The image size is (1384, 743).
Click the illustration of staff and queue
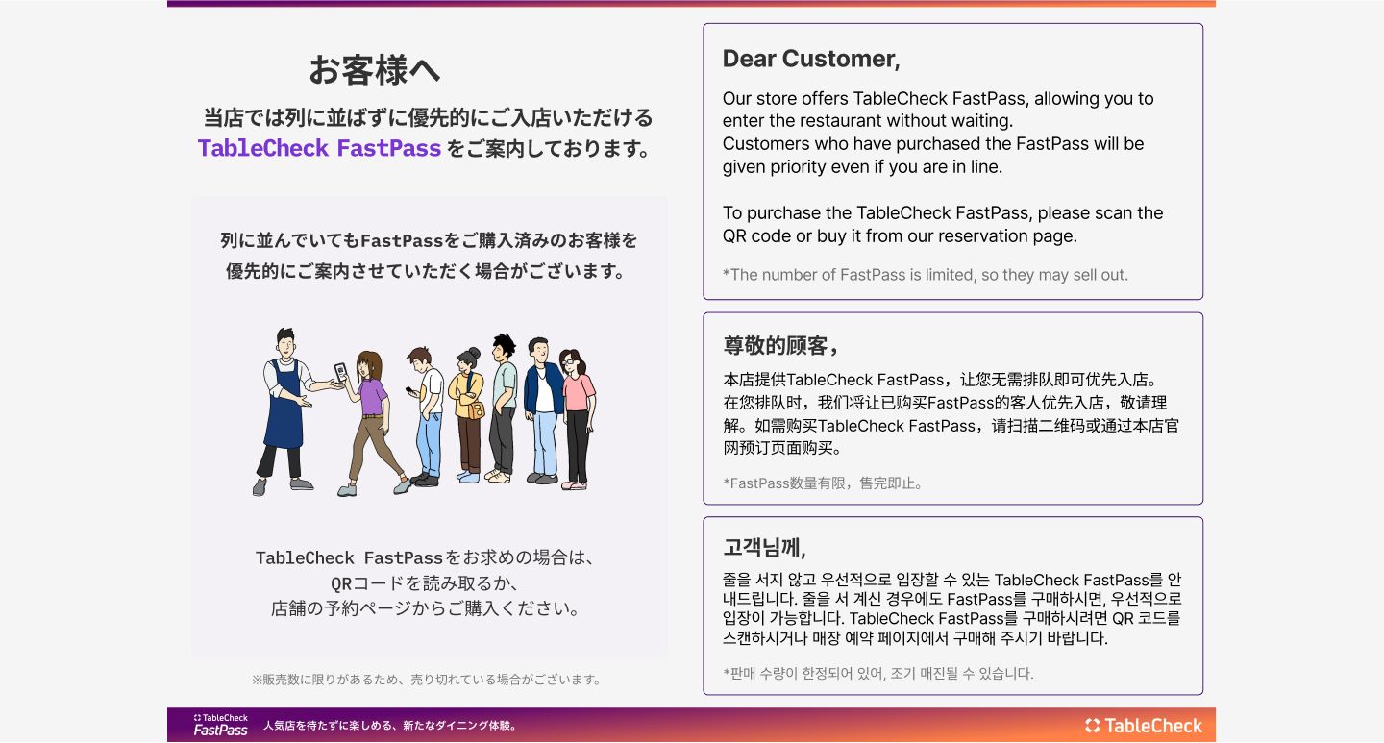[425, 413]
